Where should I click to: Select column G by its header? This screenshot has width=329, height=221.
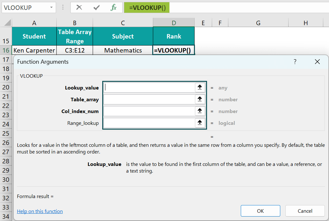tap(258, 23)
